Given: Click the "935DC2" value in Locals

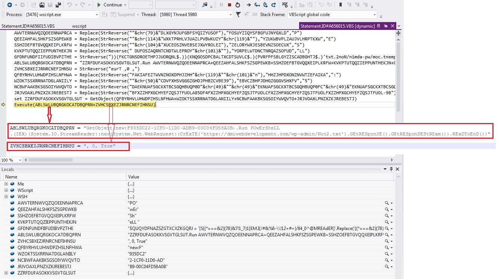Looking at the screenshot, I should pos(137,254).
